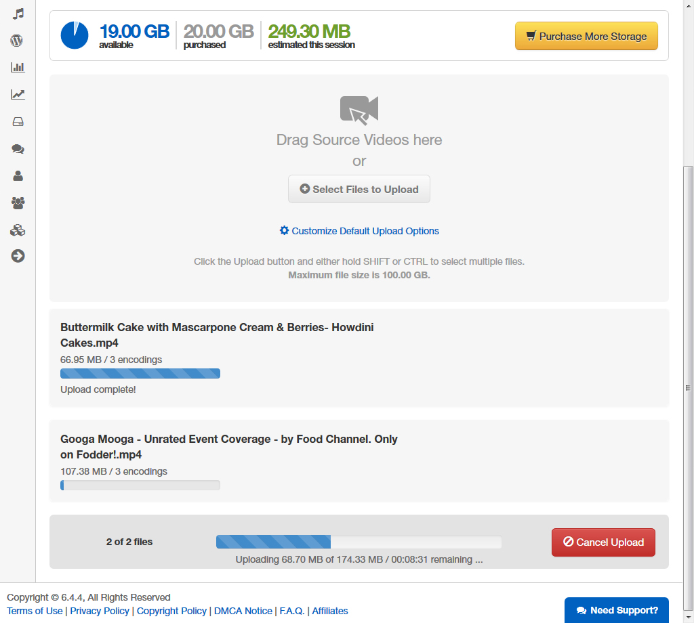Select the hard drive storage icon

pos(18,122)
